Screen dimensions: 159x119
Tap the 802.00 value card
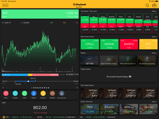40,108
